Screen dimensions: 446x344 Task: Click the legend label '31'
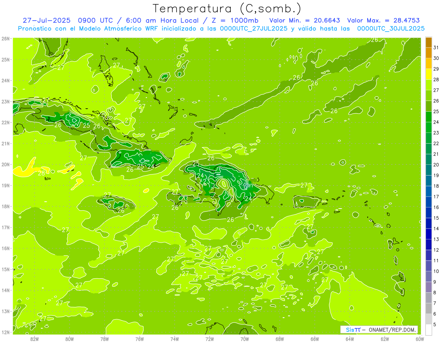pos(436,47)
